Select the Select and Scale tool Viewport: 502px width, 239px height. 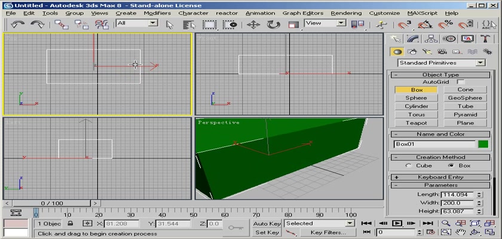tap(293, 24)
